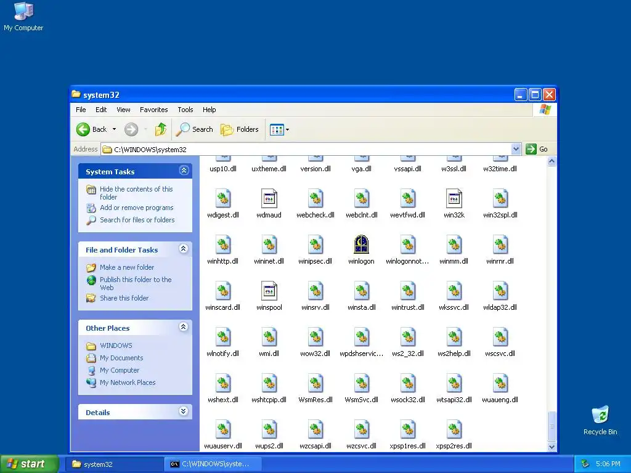Click the 5:06 PM clock
The height and width of the screenshot is (473, 631).
(x=608, y=464)
